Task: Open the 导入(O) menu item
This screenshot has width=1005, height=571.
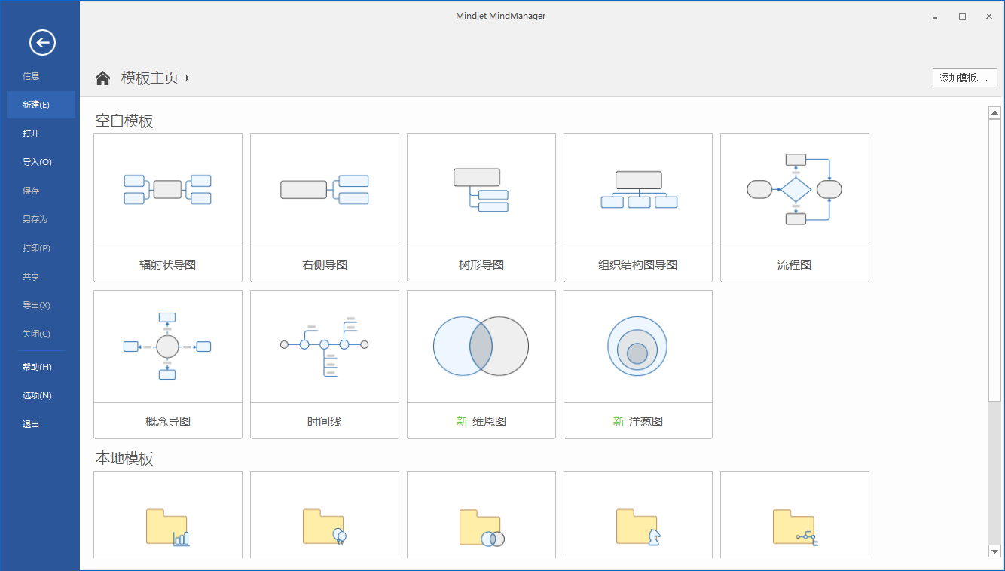Action: (x=37, y=162)
